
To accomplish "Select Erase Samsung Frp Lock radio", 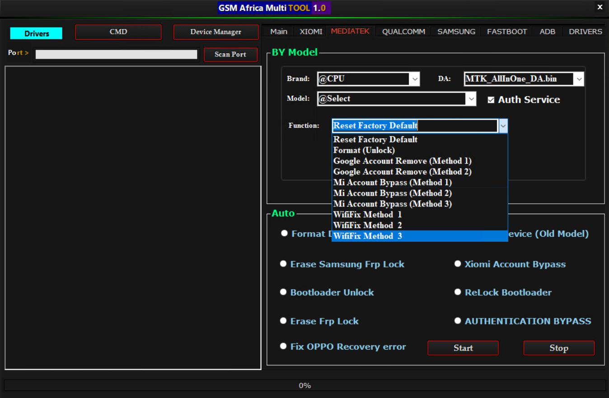I will click(283, 264).
